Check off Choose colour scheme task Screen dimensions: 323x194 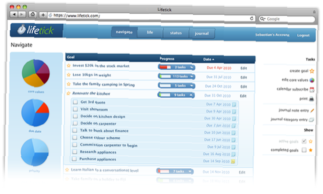click(x=75, y=137)
